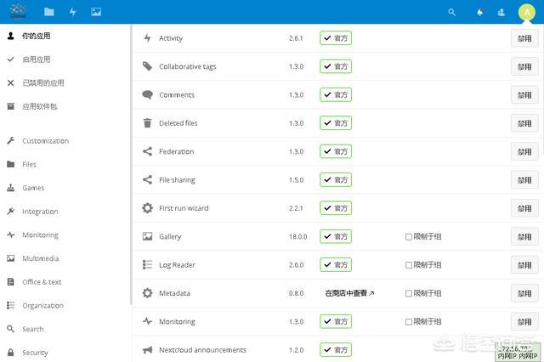The width and height of the screenshot is (544, 362).
Task: Click the 官方 badge for Nextcloud announcements
Action: click(336, 349)
